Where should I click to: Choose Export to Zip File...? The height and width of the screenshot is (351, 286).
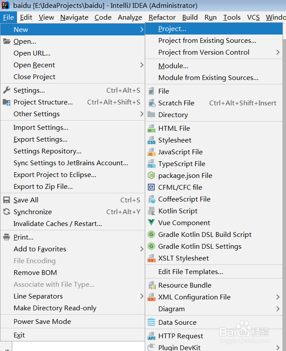coord(72,187)
